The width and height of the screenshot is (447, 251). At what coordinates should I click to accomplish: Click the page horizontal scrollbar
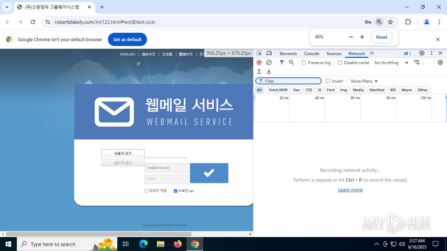click(x=98, y=234)
